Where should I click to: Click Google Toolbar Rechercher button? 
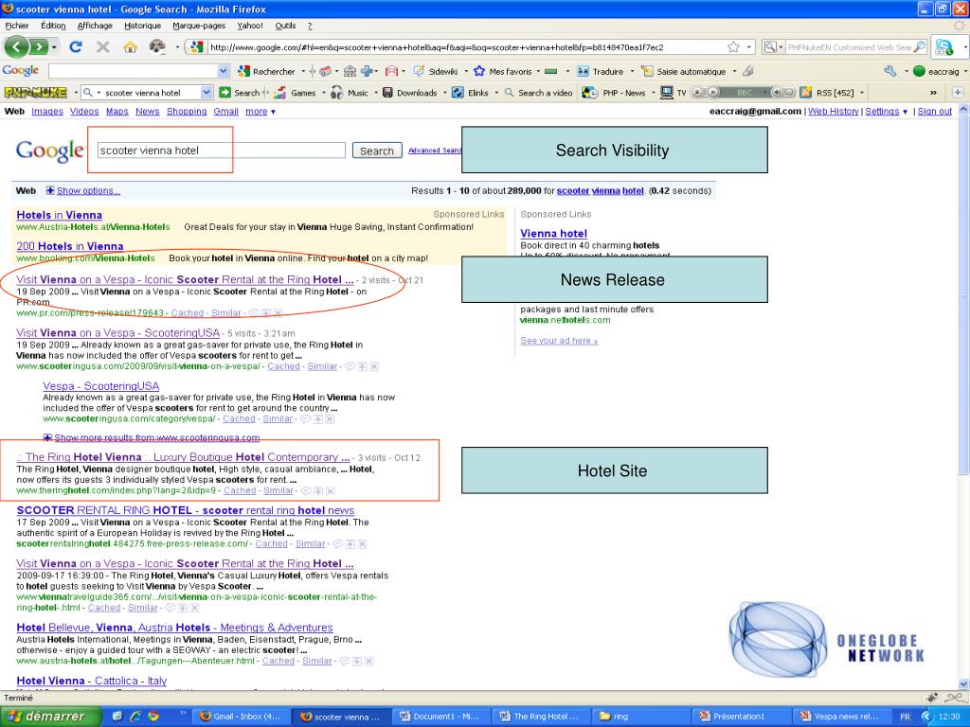[x=266, y=72]
